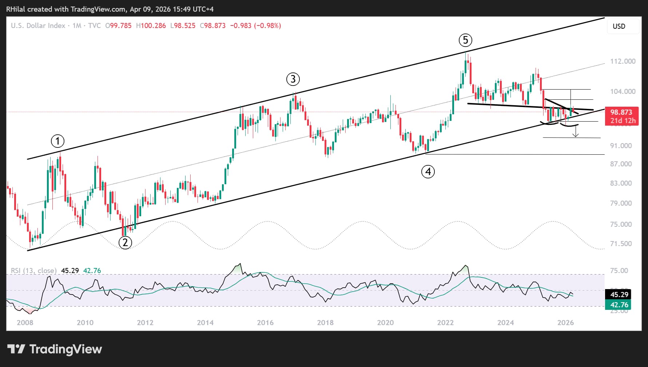Viewport: 648px width, 367px height.
Task: Select the 1M timeframe label
Action: pyautogui.click(x=77, y=25)
